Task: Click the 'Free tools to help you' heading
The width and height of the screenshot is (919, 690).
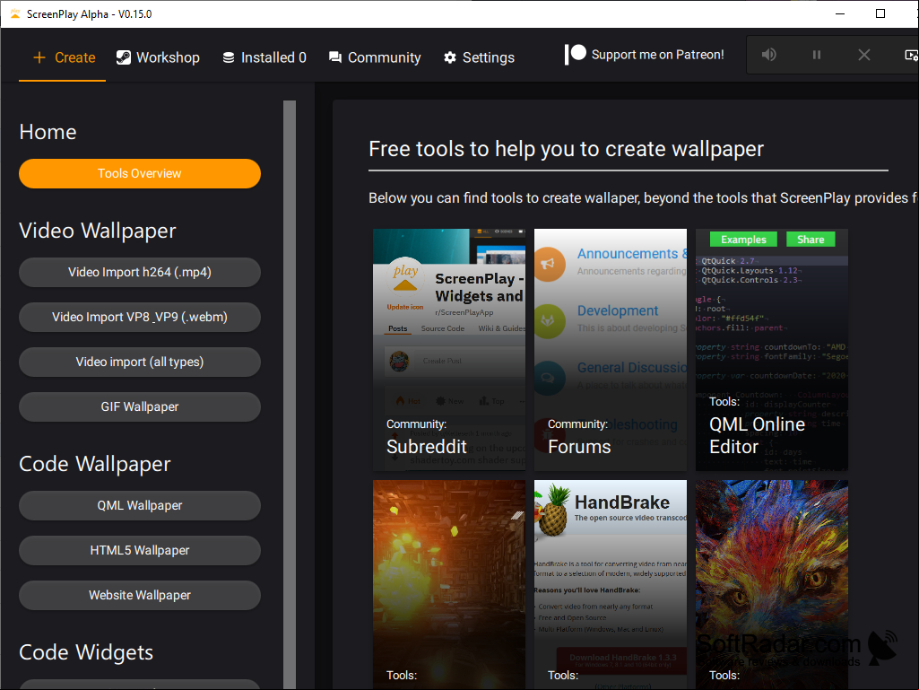Action: pos(566,149)
